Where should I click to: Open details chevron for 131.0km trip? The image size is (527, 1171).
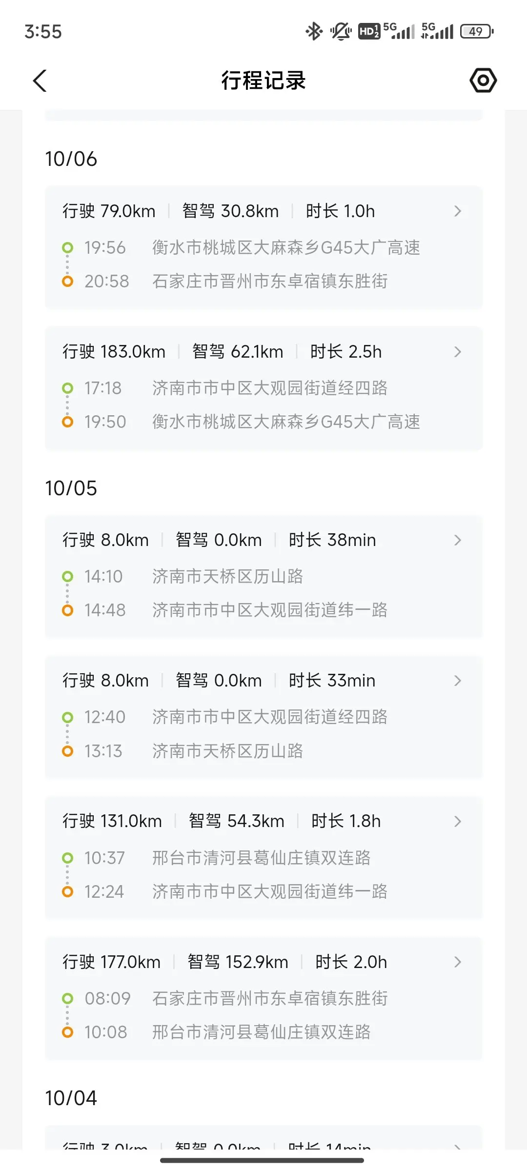pyautogui.click(x=457, y=821)
